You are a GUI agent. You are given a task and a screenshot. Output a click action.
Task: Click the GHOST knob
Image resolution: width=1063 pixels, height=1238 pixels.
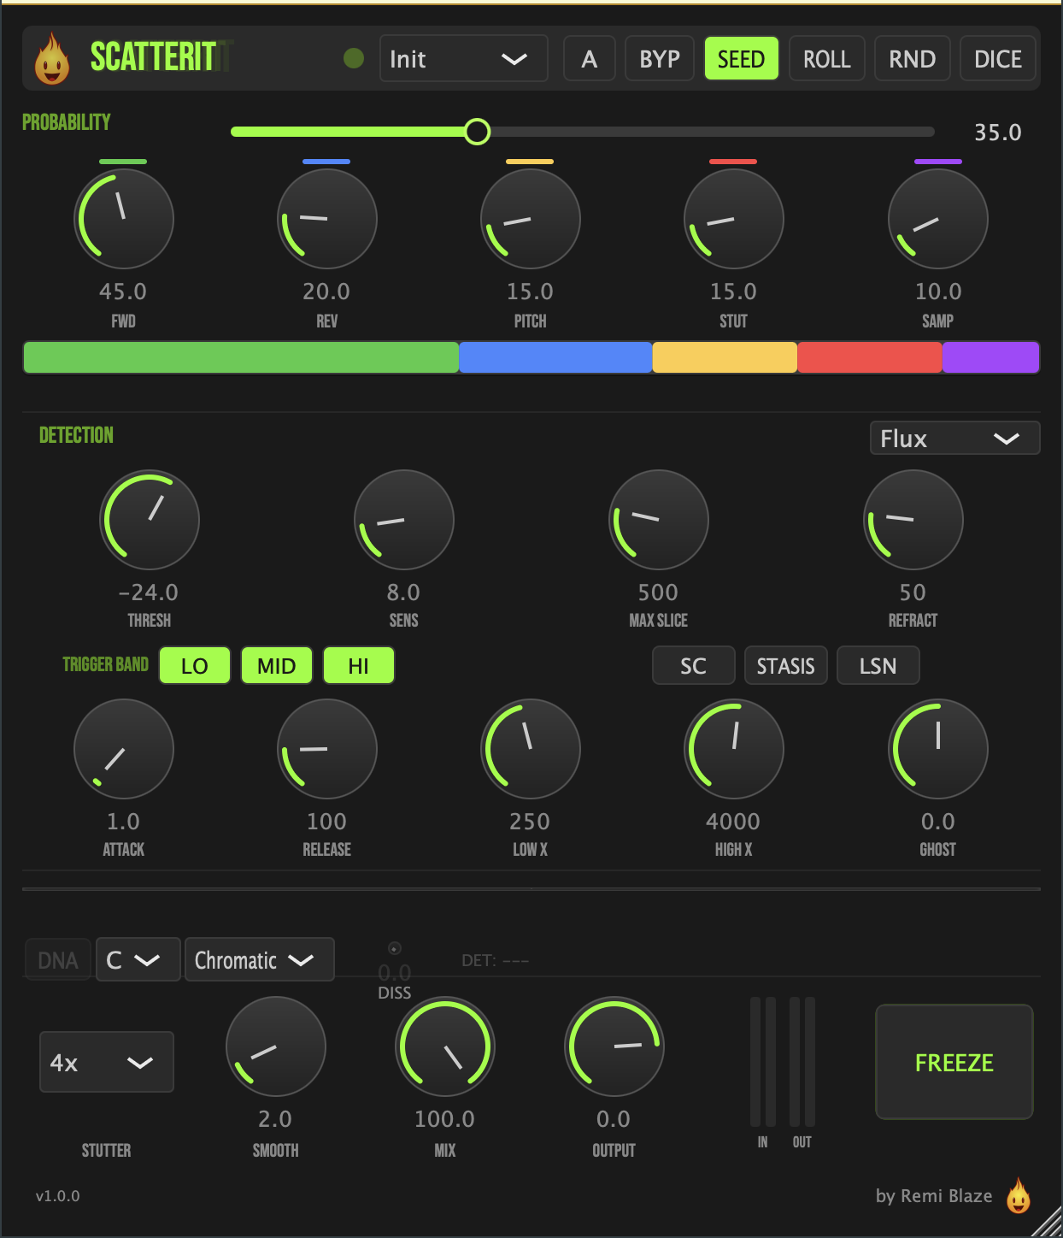point(938,749)
